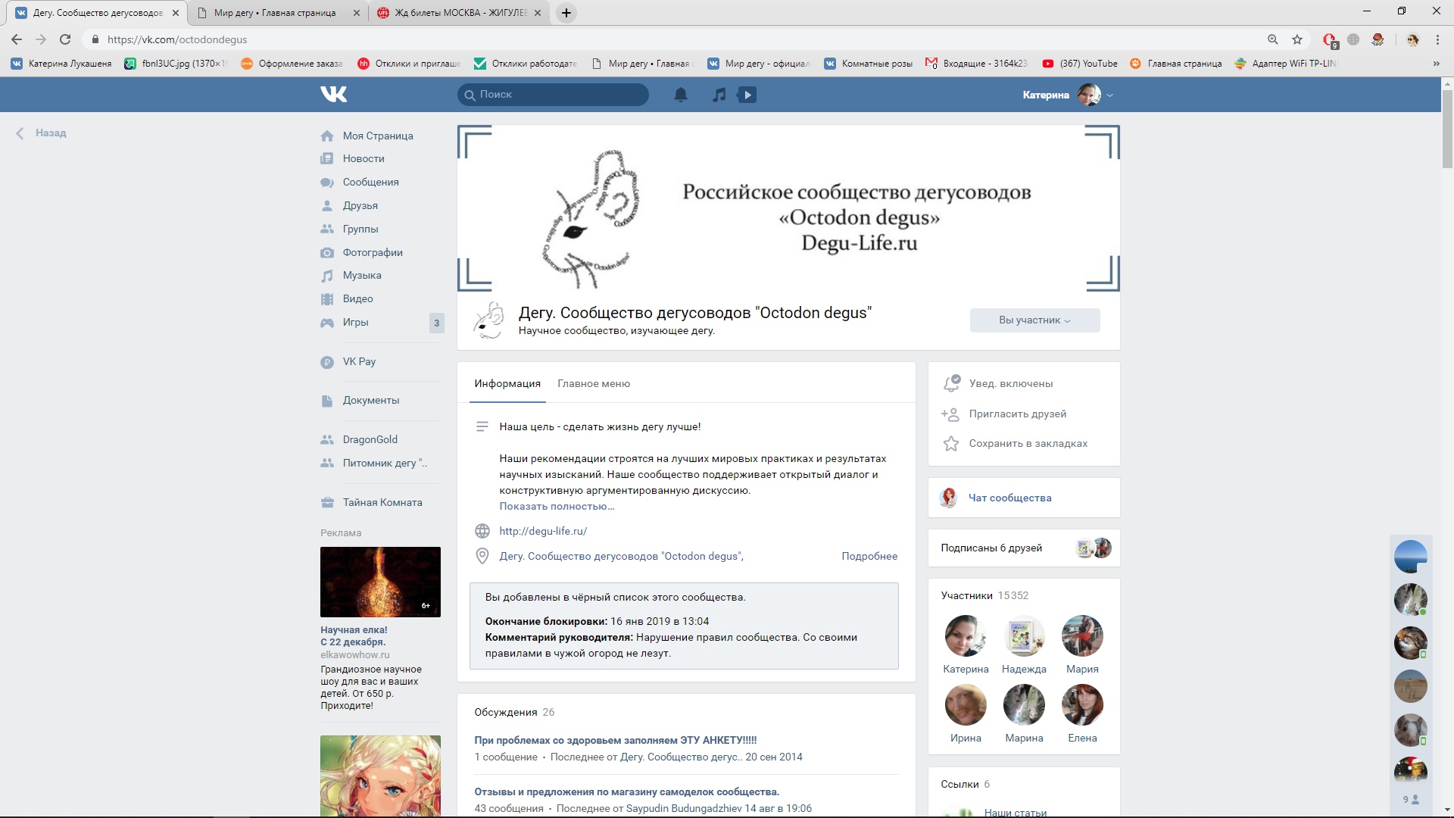Select the Информация tab

507,384
